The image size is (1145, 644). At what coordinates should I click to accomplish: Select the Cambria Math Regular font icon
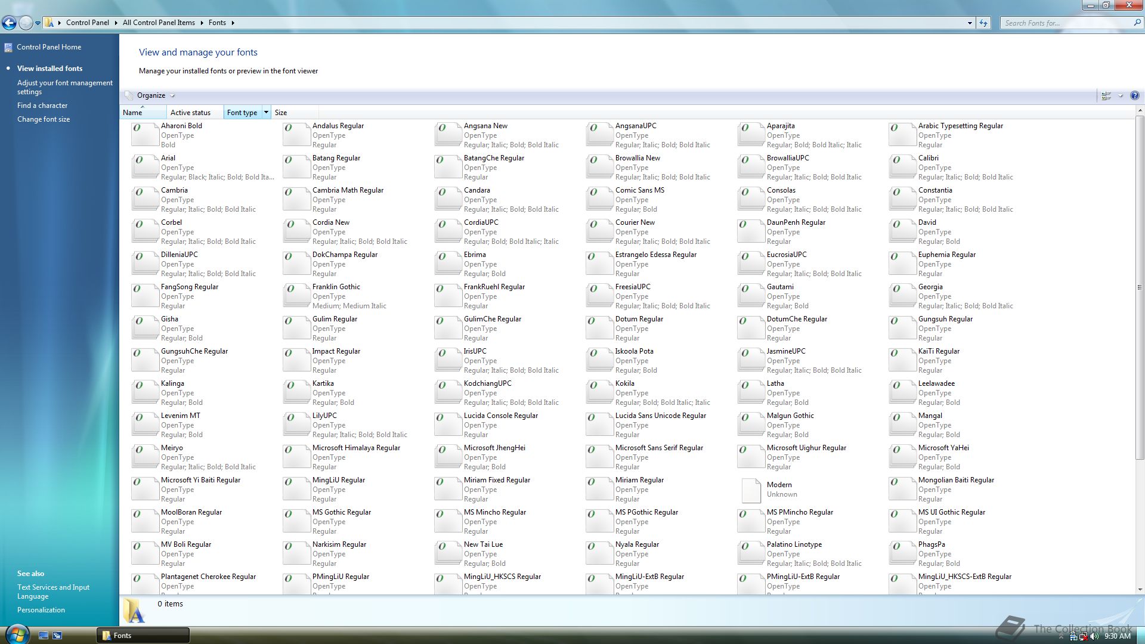tap(296, 199)
